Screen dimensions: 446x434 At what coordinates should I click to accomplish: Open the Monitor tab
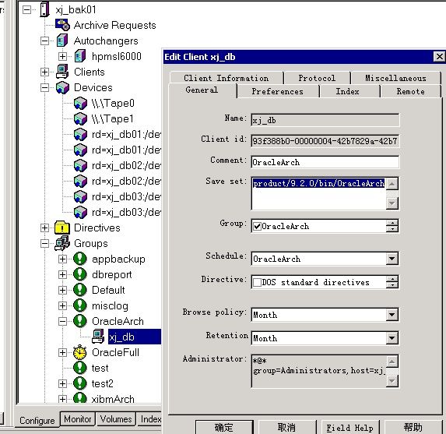[x=77, y=419]
